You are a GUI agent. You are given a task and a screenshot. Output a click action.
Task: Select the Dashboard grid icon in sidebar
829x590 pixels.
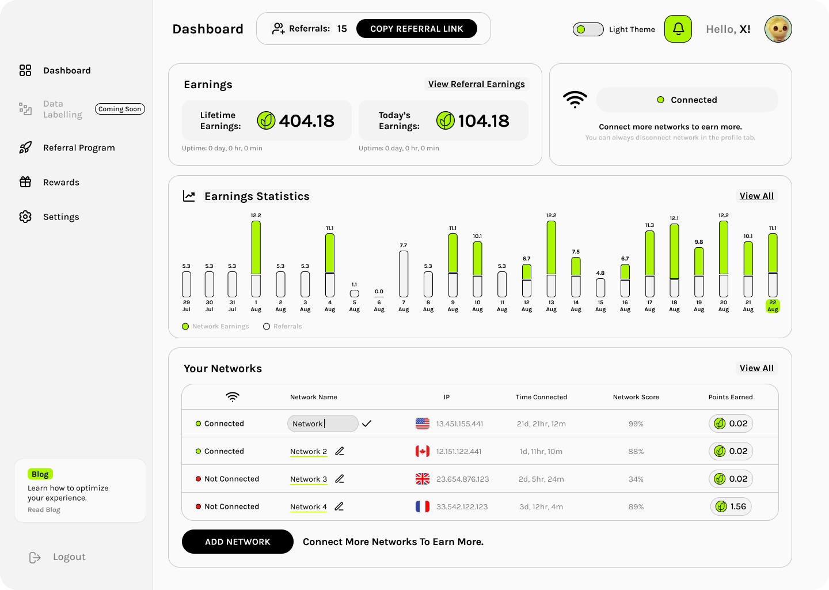(25, 70)
